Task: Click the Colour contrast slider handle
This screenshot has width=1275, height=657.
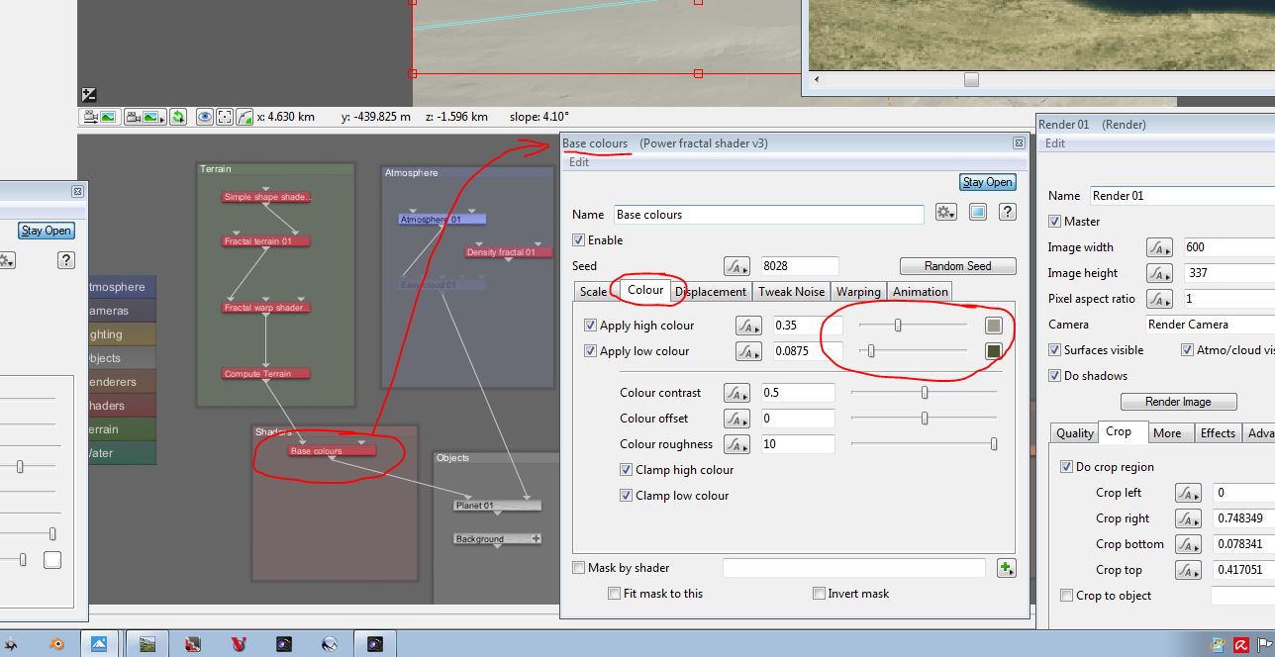Action: [x=925, y=393]
